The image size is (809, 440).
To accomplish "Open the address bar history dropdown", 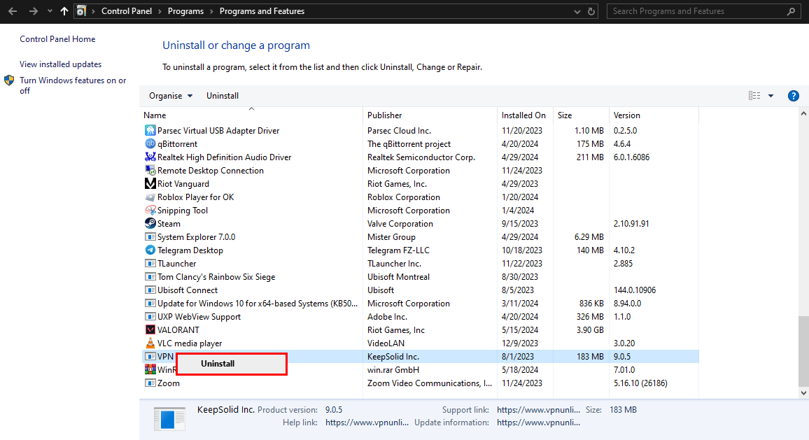I will (x=577, y=11).
